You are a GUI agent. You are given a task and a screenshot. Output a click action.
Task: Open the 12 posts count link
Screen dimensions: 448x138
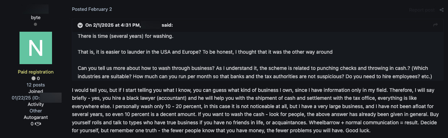36,85
